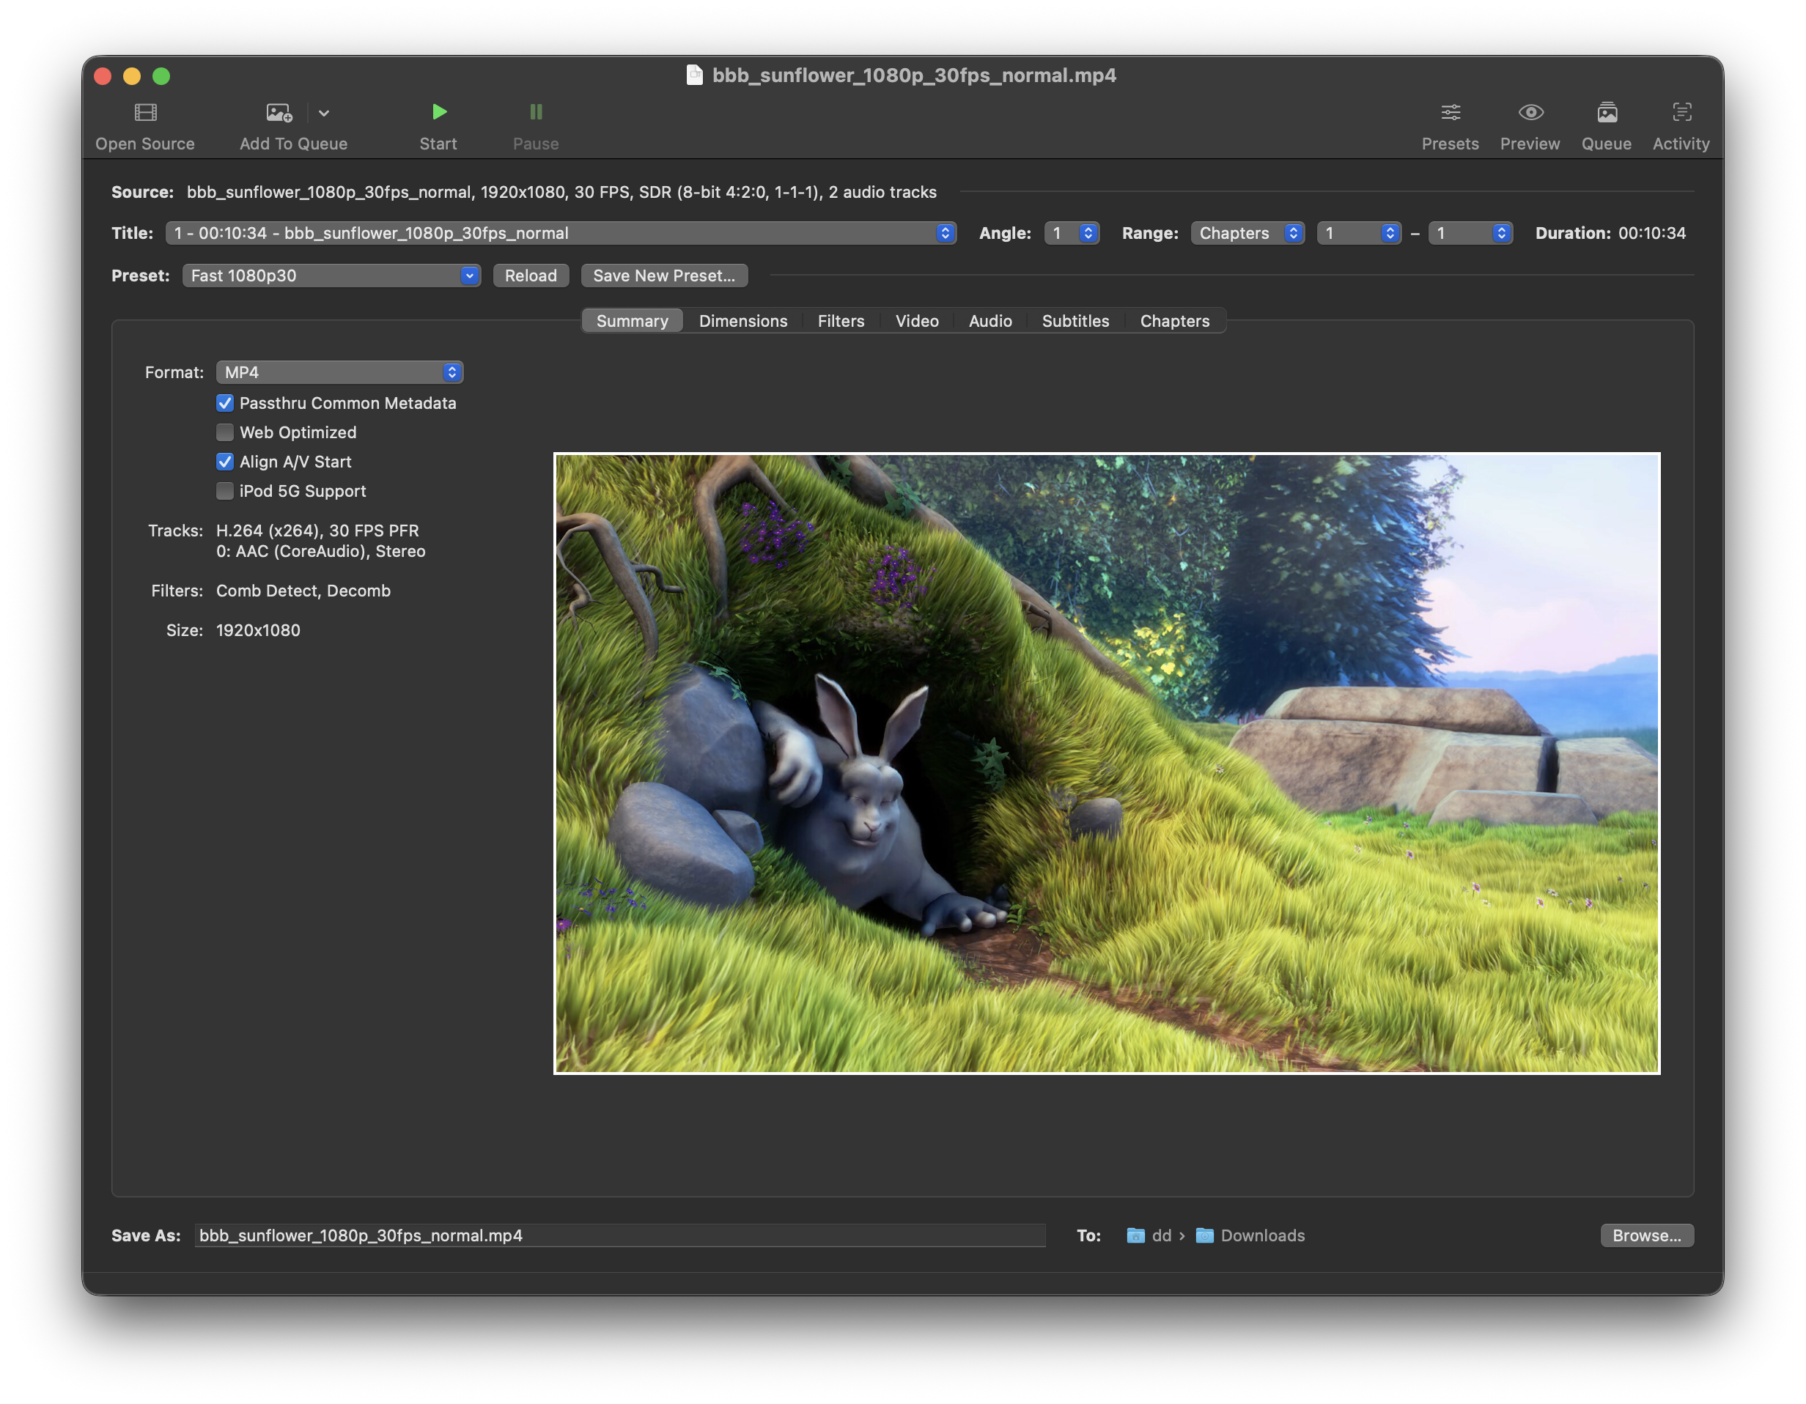Edit the Save As filename field
This screenshot has height=1404, width=1806.
click(620, 1235)
